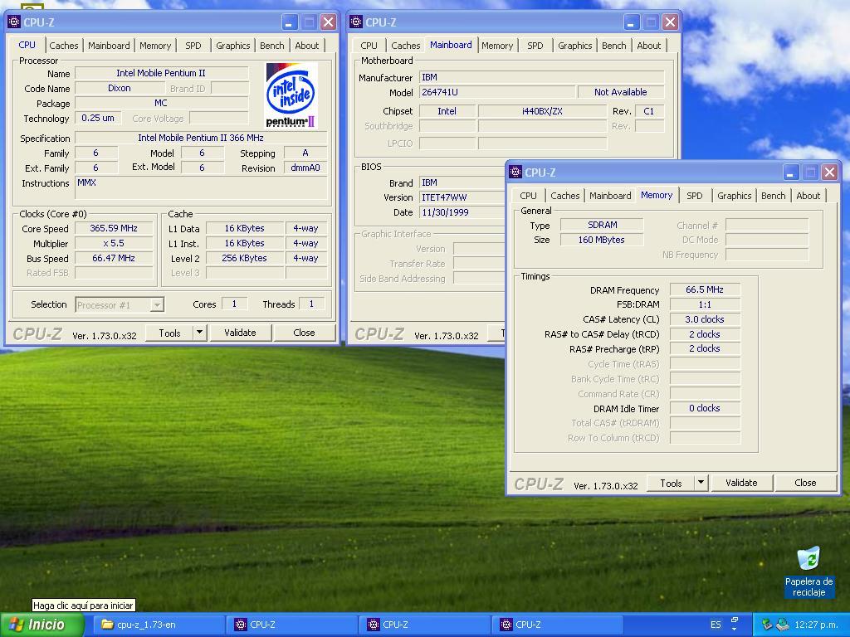Viewport: 850px width, 637px height.
Task: Open the Mainboard tab in the CPU window
Action: (109, 46)
